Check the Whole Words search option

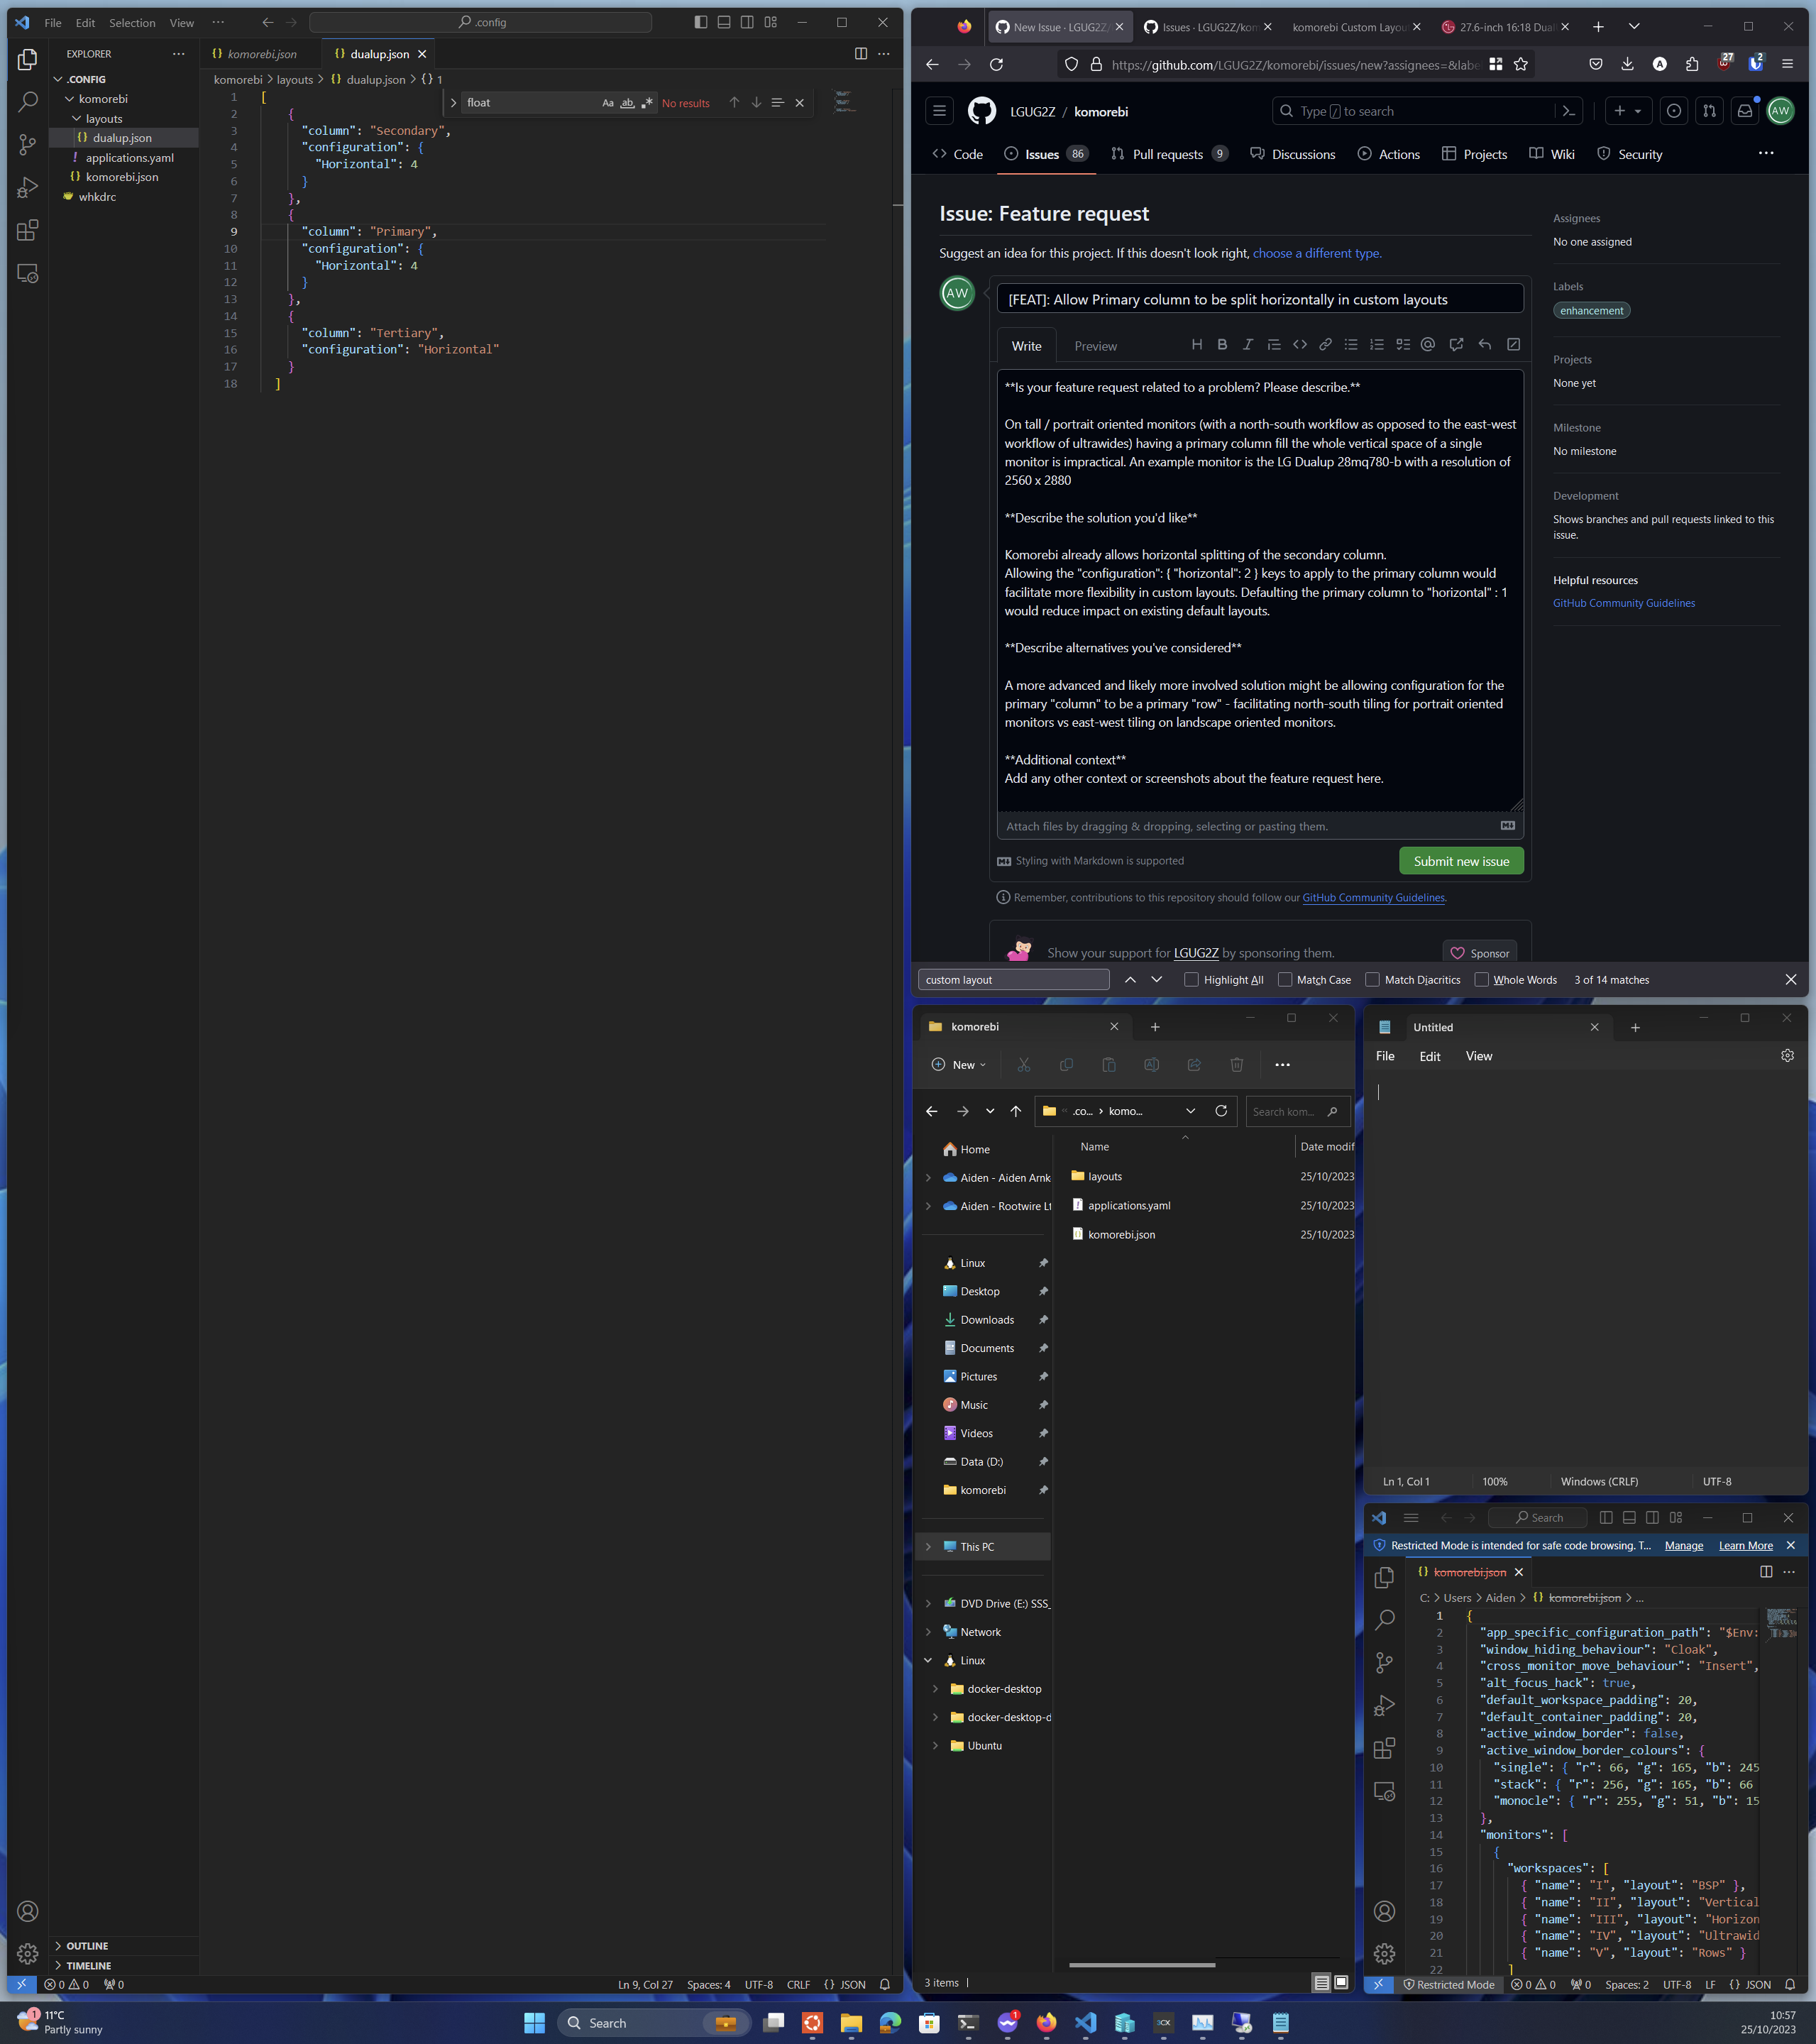point(1481,979)
